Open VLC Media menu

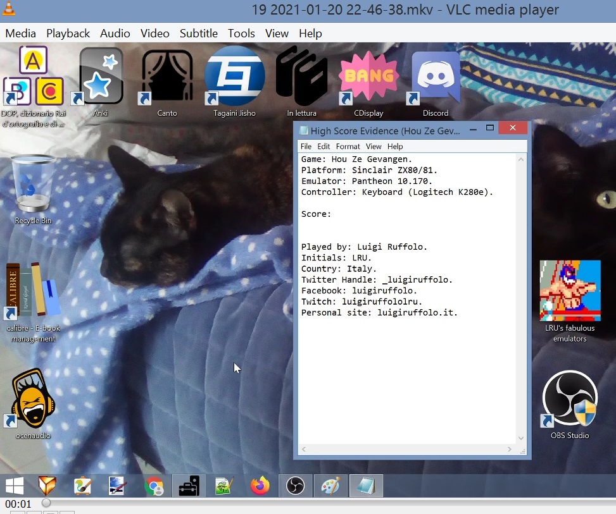pos(20,34)
